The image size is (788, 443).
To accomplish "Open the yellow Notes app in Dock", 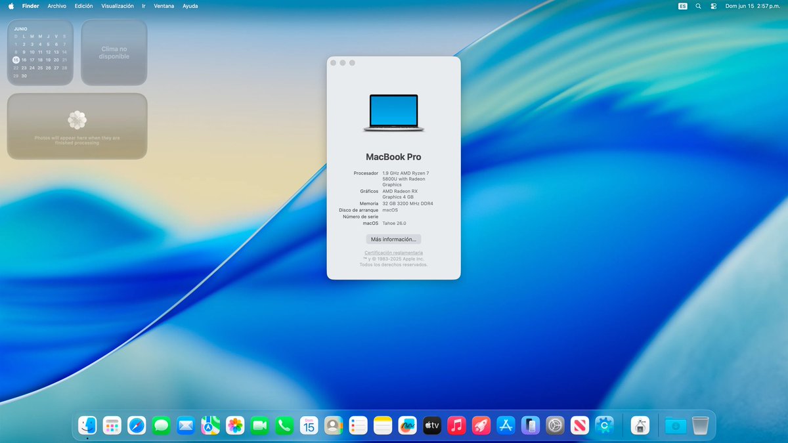I will coord(383,425).
